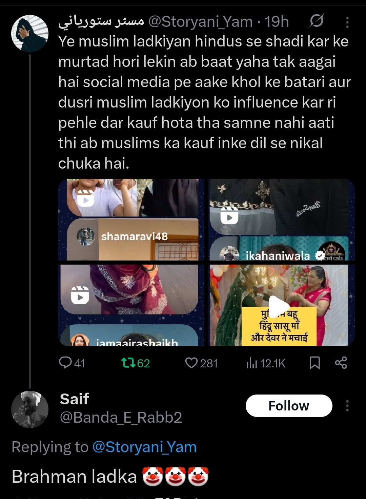
Task: Open three-dot menu beside the Follow button
Action: [347, 406]
